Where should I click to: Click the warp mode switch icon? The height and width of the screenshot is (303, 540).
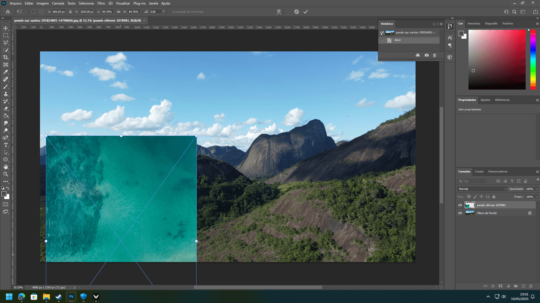pyautogui.click(x=279, y=12)
